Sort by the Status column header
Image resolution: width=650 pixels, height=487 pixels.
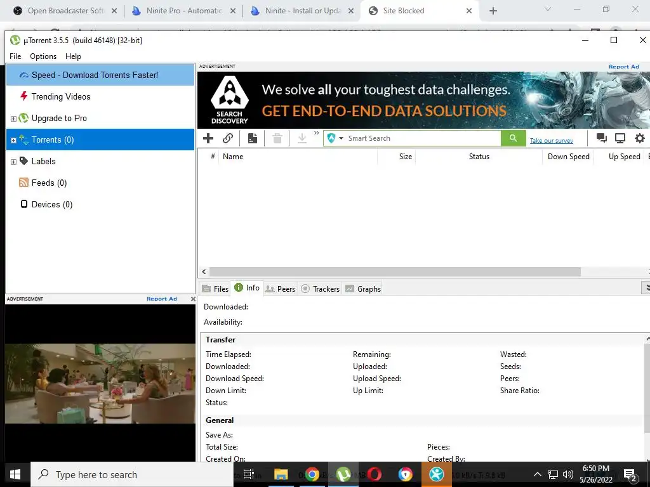click(479, 157)
